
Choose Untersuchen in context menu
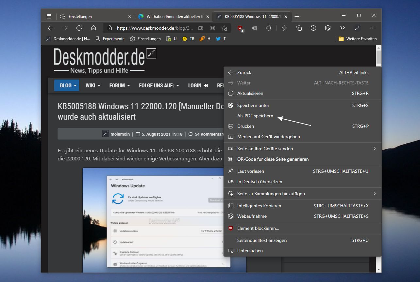click(x=303, y=251)
